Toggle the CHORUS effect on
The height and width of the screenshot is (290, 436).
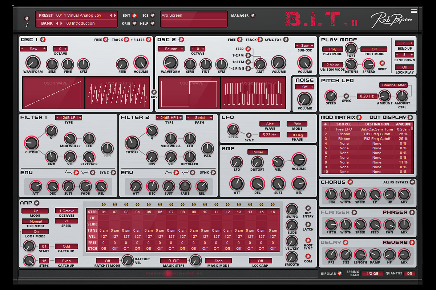pos(350,182)
